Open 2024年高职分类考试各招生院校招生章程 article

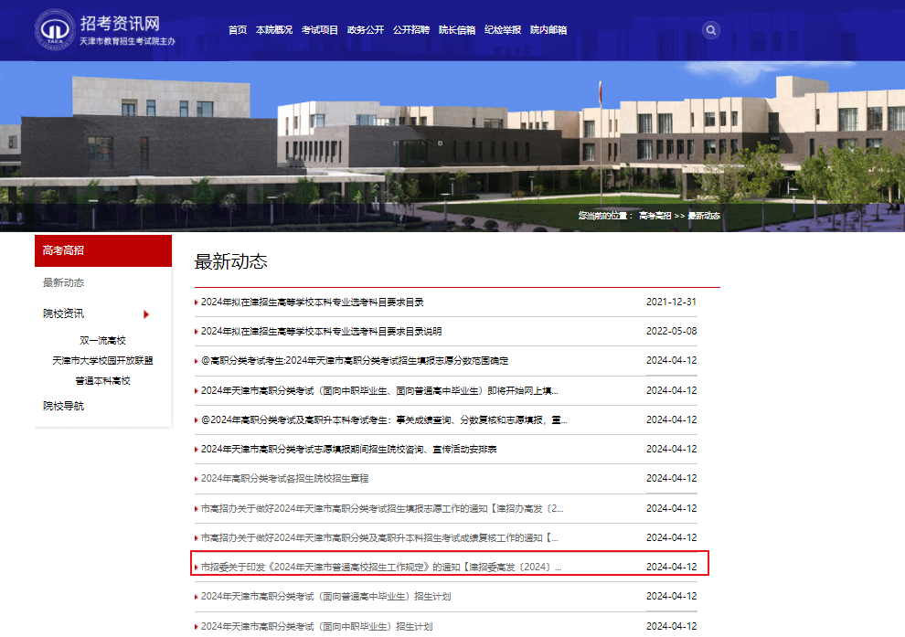284,479
